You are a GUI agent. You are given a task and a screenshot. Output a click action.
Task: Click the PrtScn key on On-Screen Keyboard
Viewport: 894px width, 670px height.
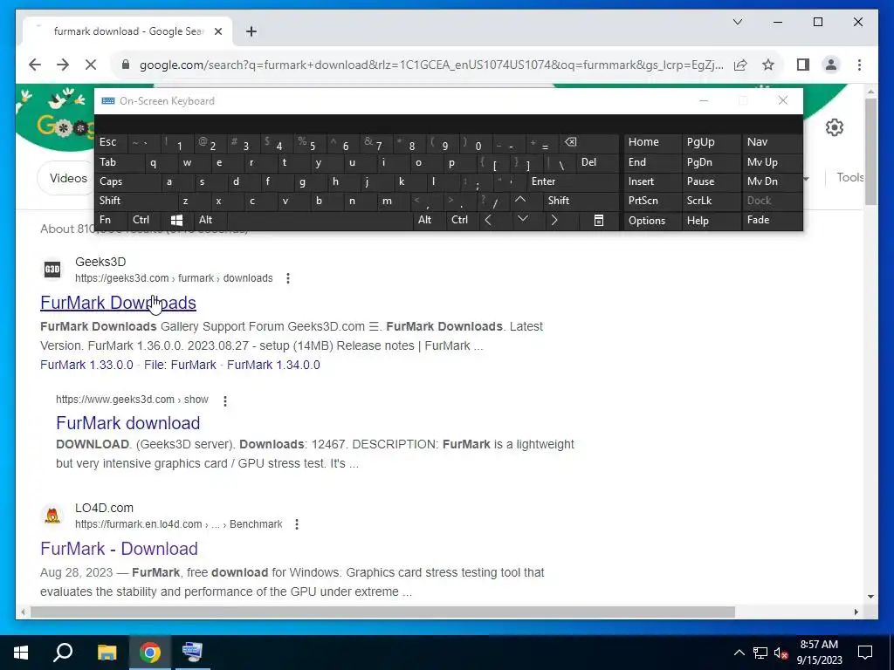[653, 201]
